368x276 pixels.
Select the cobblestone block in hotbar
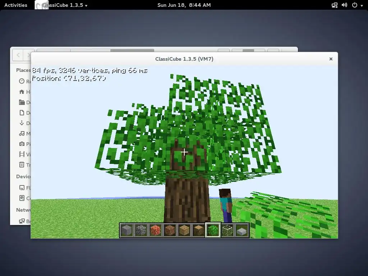pyautogui.click(x=141, y=230)
